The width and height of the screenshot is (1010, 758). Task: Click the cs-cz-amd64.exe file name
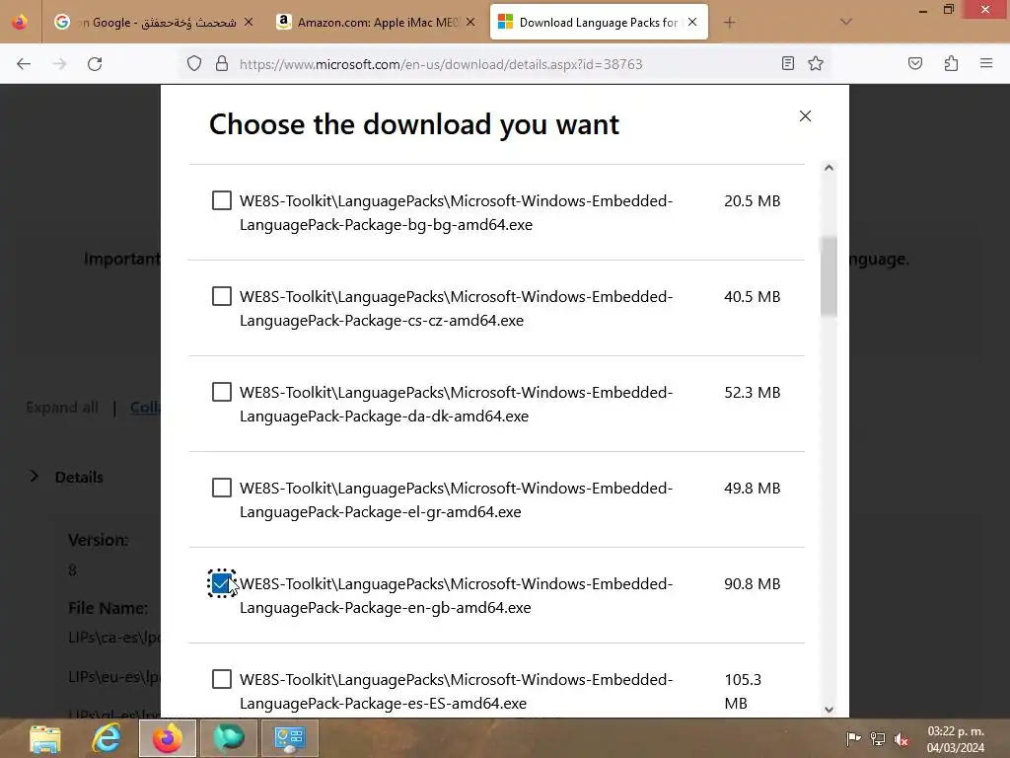[456, 308]
